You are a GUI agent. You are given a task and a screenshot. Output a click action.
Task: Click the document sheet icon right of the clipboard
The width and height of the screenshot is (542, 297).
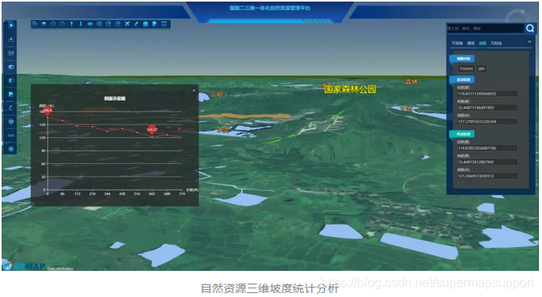coord(155,24)
